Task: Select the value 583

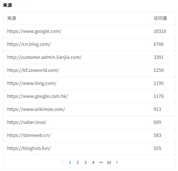Action: click(157, 135)
